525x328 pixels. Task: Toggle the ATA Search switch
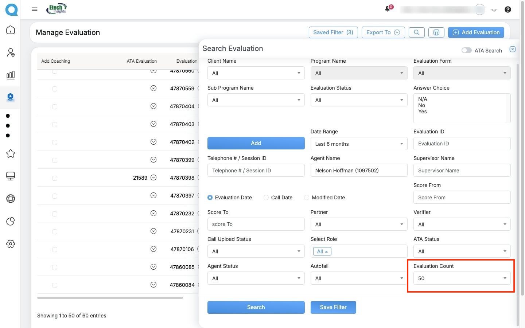pyautogui.click(x=466, y=51)
